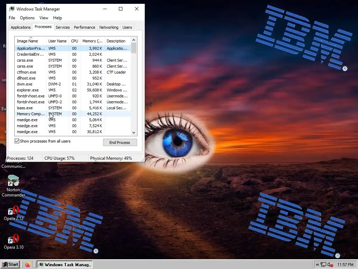The width and height of the screenshot is (358, 269).
Task: Switch to the Services tab
Action: point(63,27)
